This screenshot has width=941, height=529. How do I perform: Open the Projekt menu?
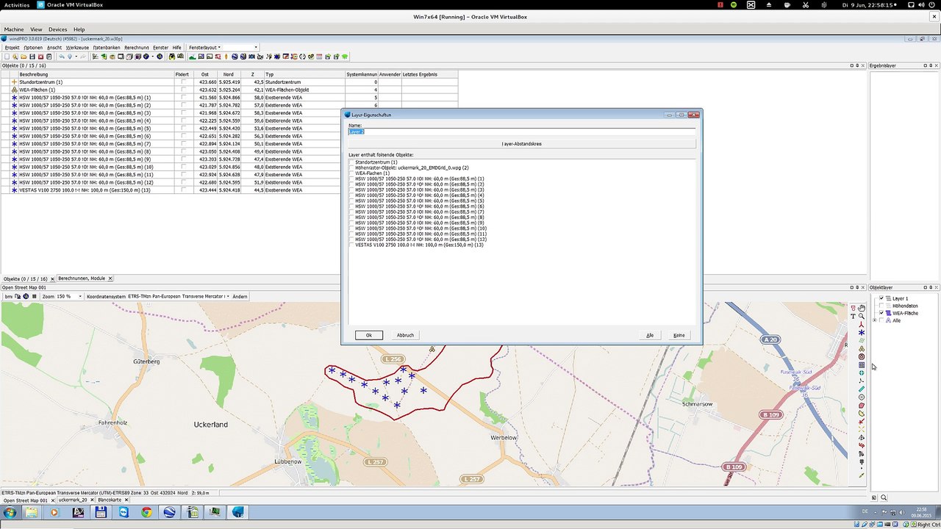pyautogui.click(x=12, y=47)
